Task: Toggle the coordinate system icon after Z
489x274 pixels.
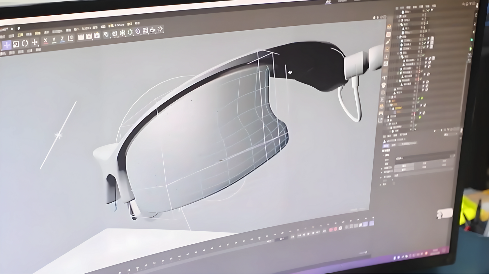Action: coord(71,38)
